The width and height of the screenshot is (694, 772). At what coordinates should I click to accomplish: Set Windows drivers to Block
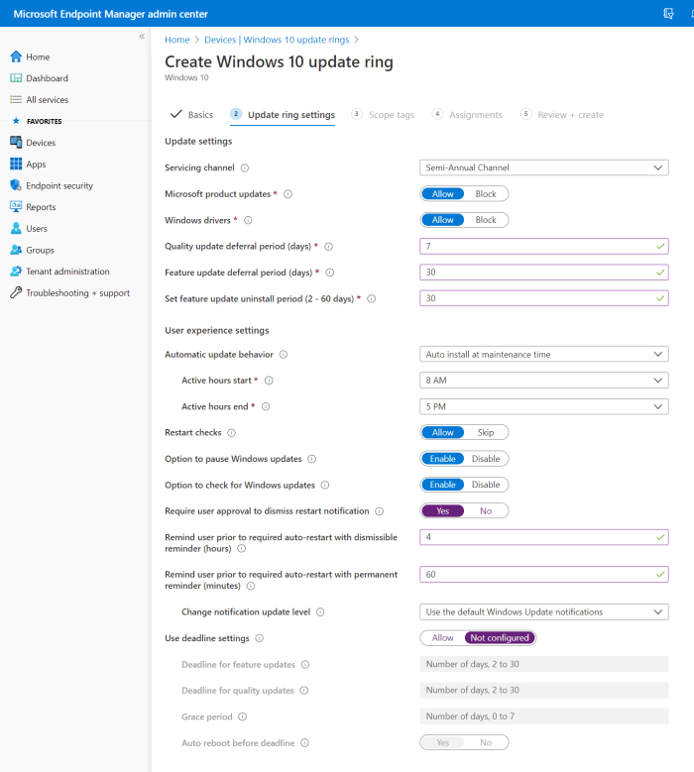[486, 220]
